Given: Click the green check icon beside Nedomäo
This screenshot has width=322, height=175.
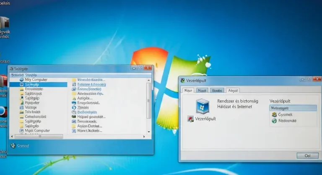Looking at the screenshot, I should coord(274,121).
